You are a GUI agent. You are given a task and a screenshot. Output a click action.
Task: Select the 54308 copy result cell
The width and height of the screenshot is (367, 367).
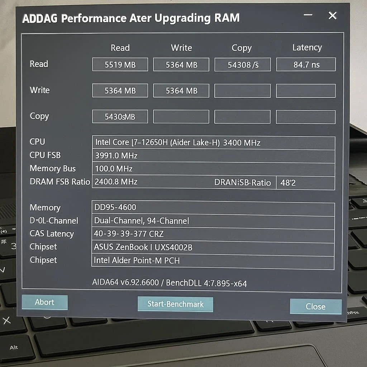[242, 65]
